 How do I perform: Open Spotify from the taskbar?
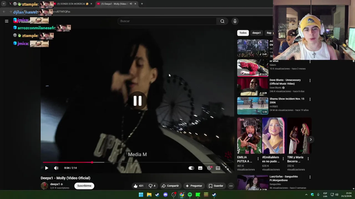(190, 195)
